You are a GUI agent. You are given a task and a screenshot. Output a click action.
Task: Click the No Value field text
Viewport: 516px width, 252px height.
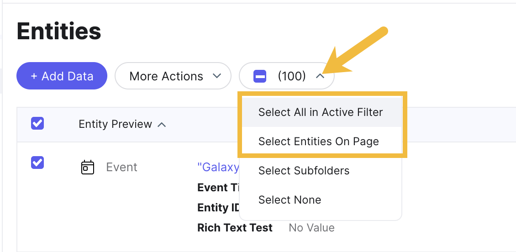point(311,228)
